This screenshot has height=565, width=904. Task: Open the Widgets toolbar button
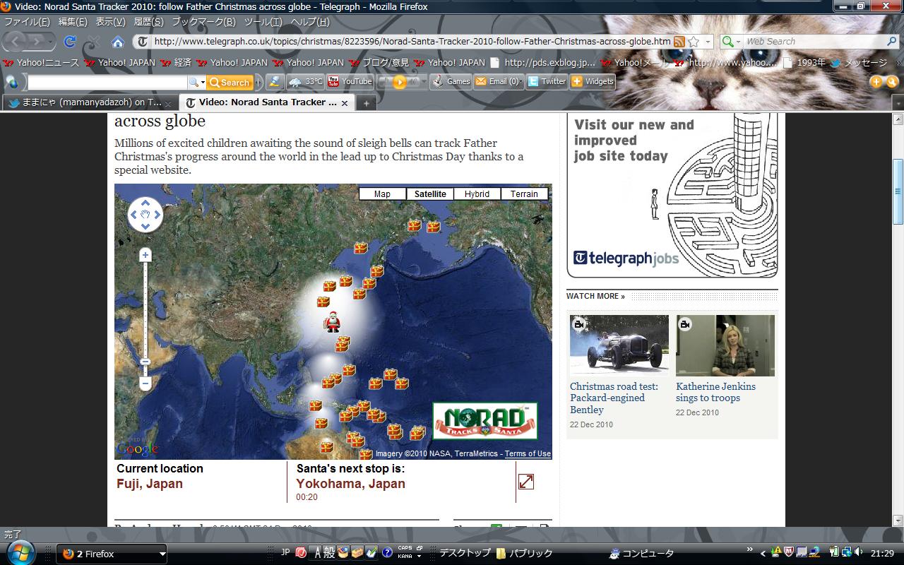(593, 81)
